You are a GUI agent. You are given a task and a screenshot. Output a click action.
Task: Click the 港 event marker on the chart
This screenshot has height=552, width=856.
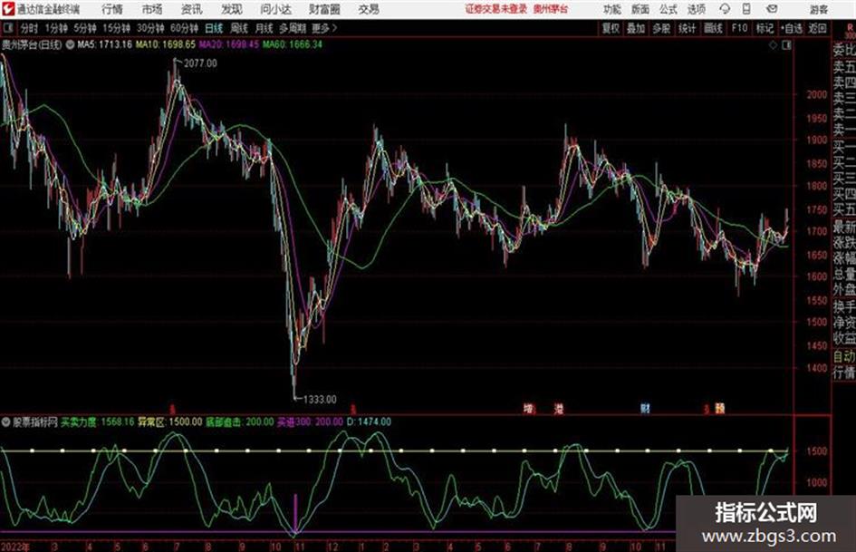pos(559,408)
